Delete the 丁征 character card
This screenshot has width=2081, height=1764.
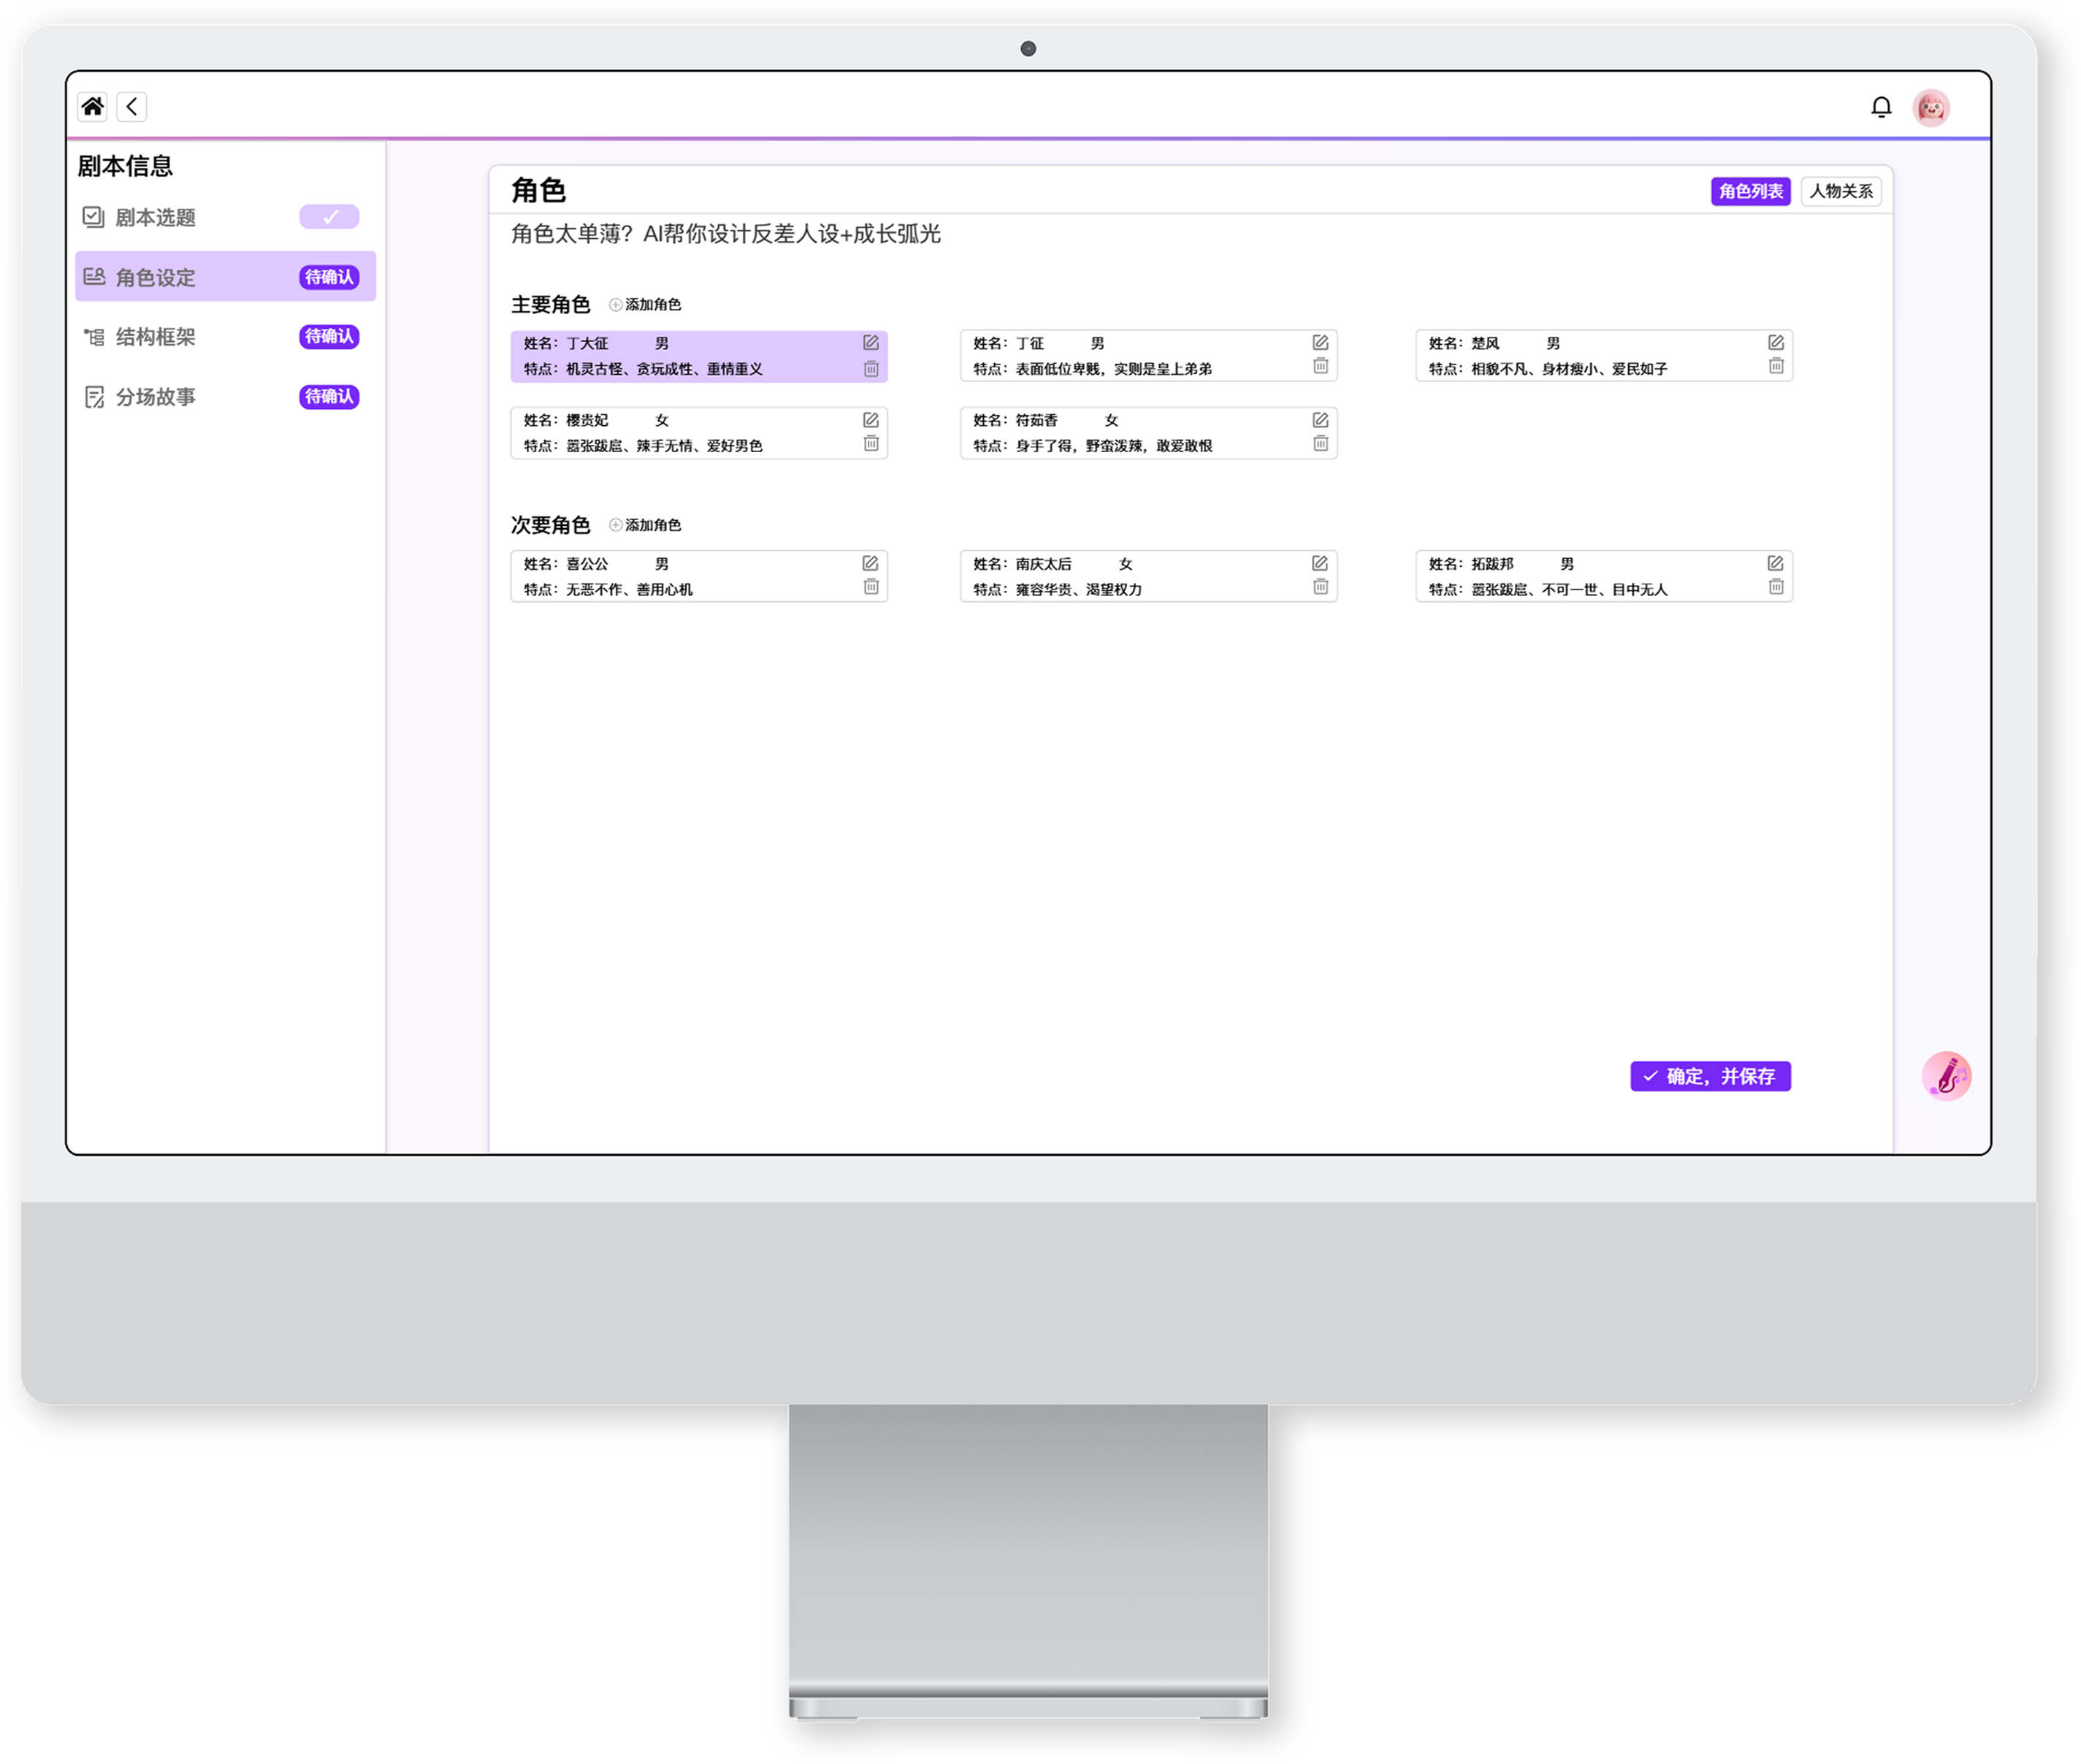pyautogui.click(x=1320, y=366)
